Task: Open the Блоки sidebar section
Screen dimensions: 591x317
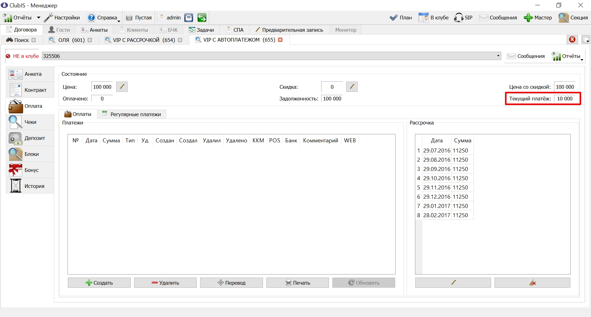Action: click(30, 154)
